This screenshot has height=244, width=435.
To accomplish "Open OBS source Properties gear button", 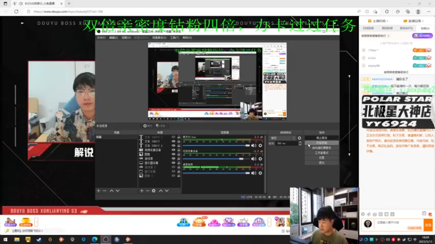I will coord(147,126).
